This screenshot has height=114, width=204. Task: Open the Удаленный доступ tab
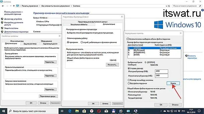[x=50, y=44]
